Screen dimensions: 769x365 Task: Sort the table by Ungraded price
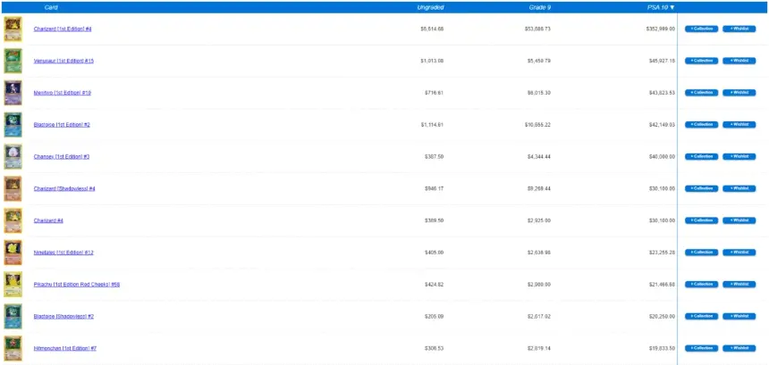click(x=430, y=7)
